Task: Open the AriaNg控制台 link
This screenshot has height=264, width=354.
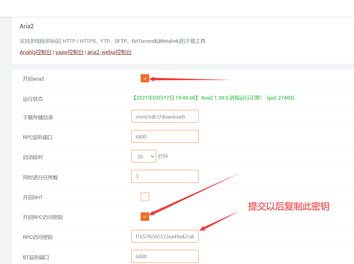Action: (36, 52)
